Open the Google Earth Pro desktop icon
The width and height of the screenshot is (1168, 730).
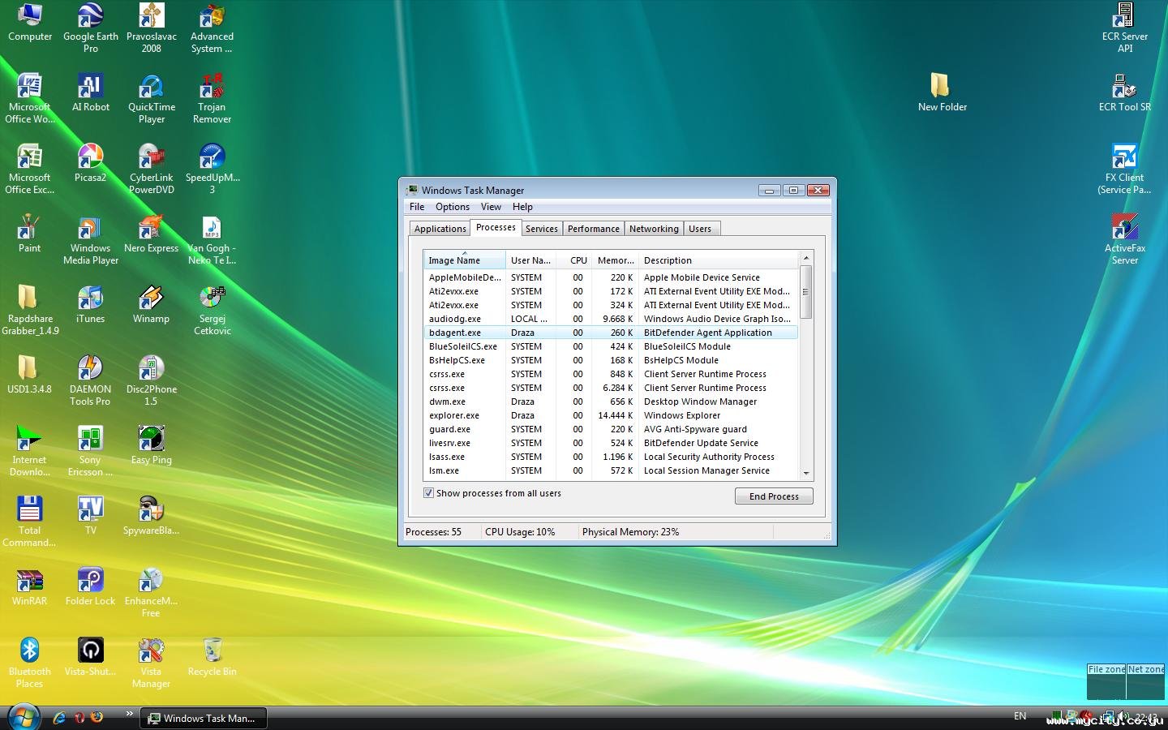point(90,18)
